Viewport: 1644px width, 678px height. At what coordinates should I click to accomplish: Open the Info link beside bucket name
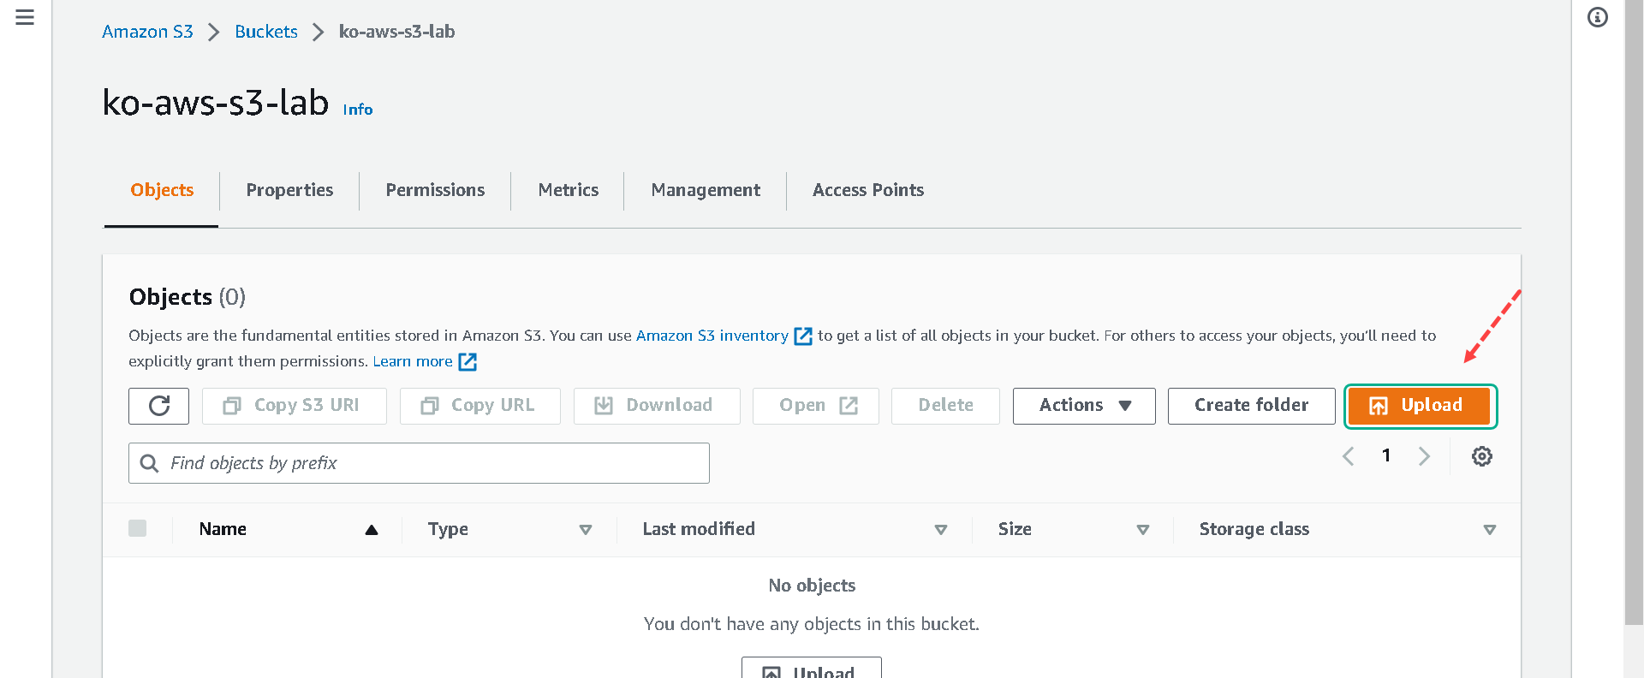point(358,110)
